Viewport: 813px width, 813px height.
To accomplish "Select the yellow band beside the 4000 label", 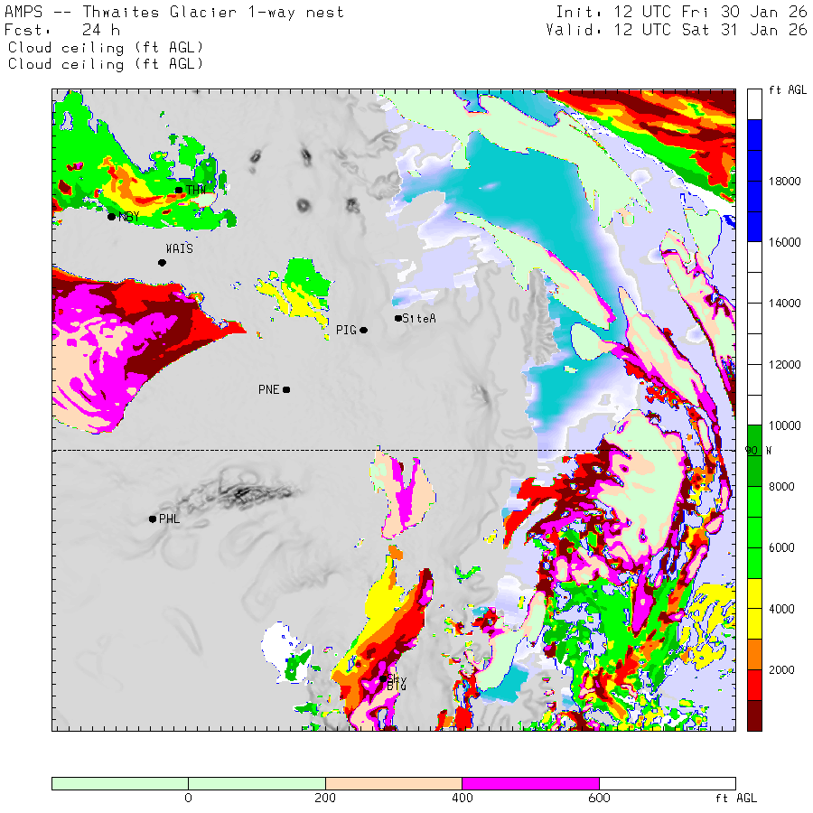I will 754,609.
